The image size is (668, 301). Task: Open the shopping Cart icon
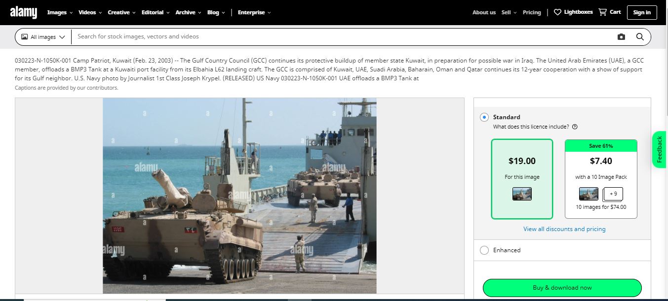pos(602,12)
